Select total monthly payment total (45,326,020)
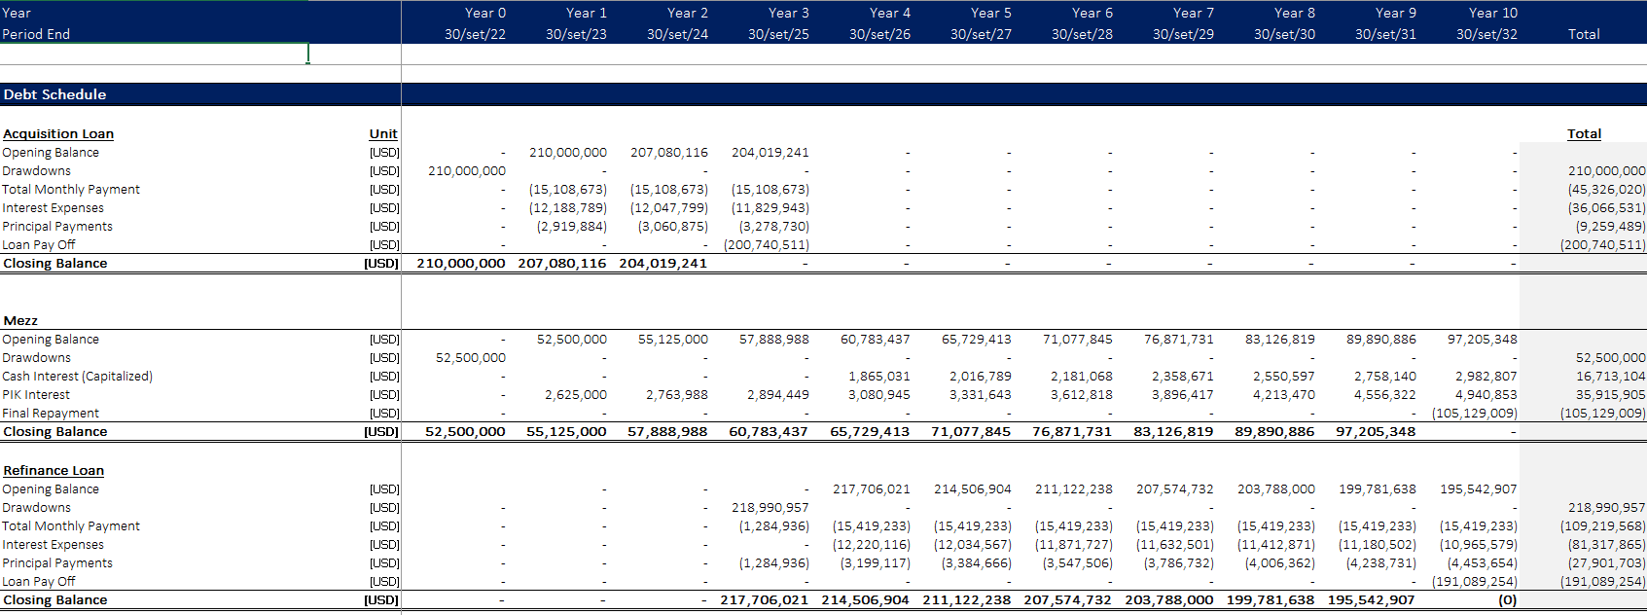Viewport: 1647px width, 615px height. click(x=1606, y=190)
